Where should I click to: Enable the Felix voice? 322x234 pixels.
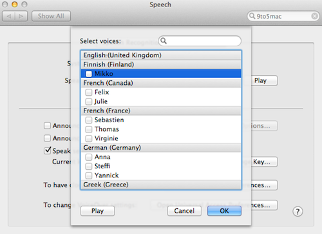pyautogui.click(x=89, y=93)
